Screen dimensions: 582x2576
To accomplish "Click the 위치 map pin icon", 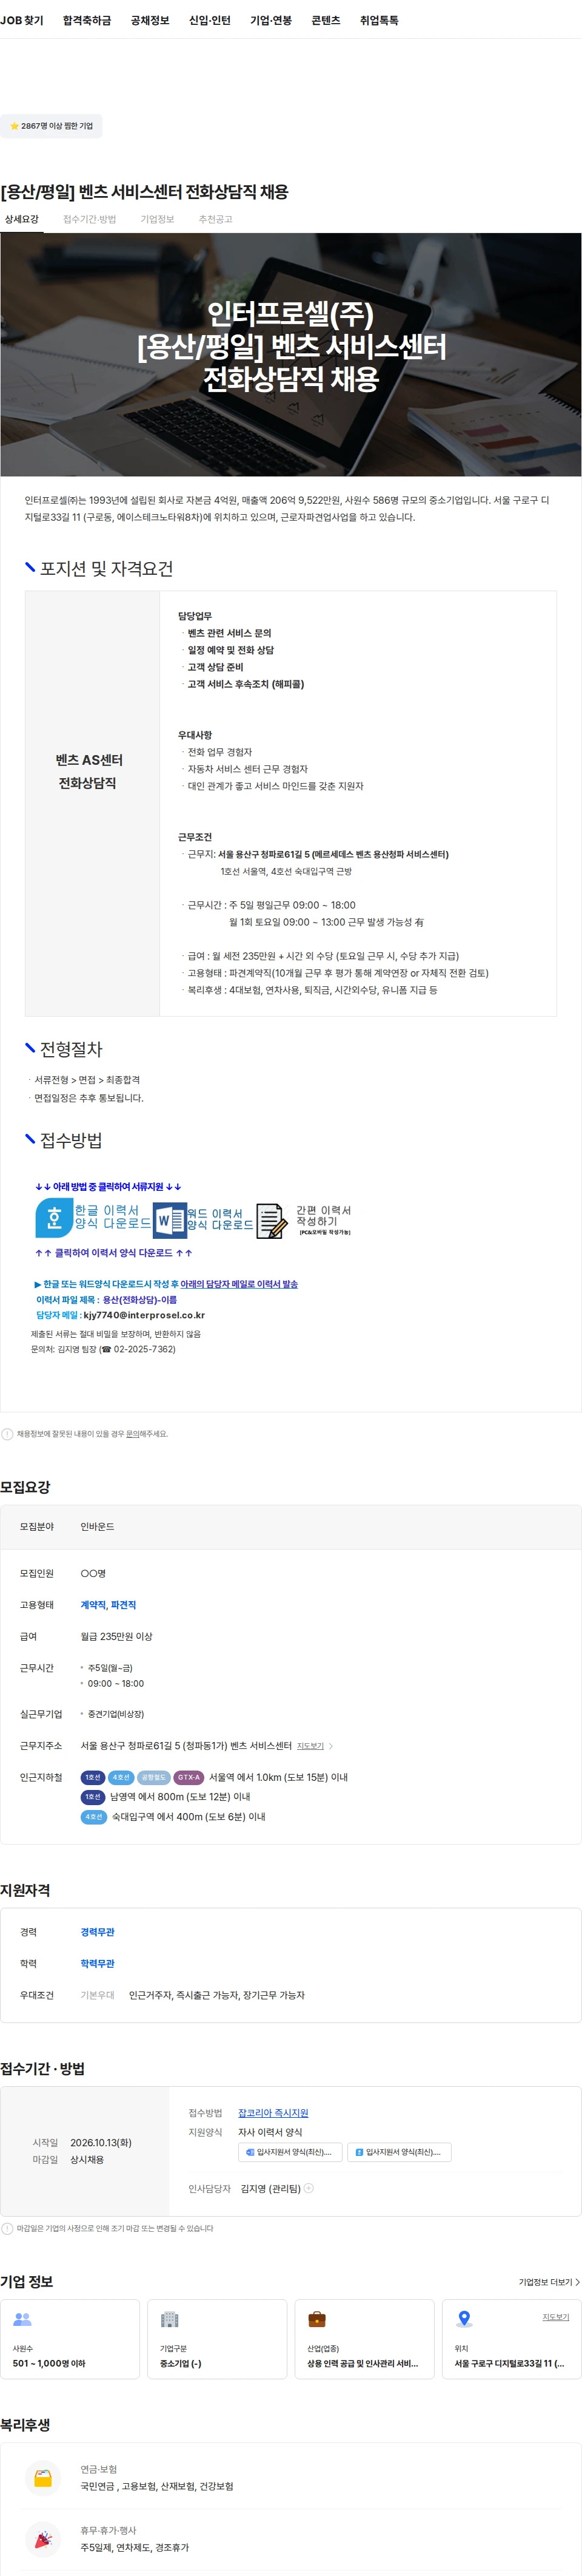I will pos(463,2319).
